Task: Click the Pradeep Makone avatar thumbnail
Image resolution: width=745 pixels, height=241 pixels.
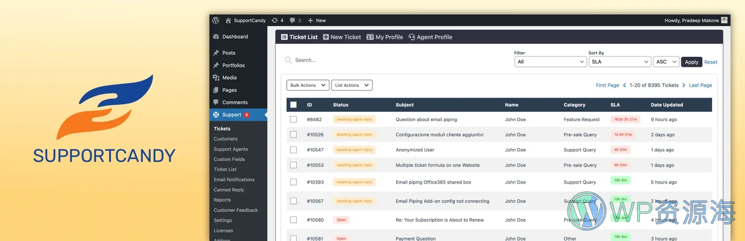Action: (x=724, y=20)
